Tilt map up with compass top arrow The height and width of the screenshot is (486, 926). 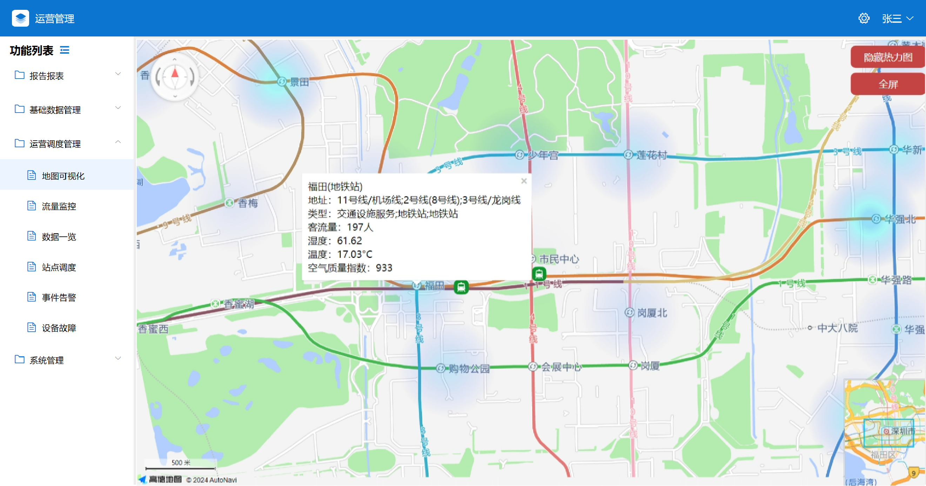pos(175,59)
